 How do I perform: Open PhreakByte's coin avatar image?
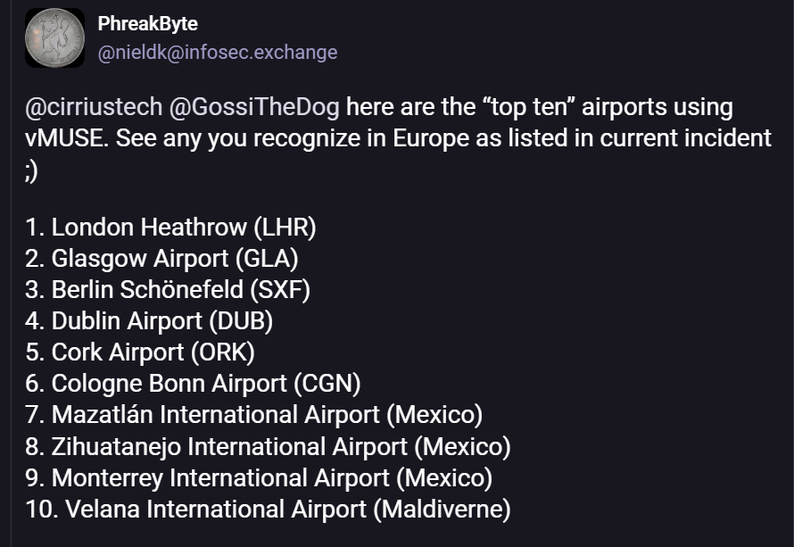[54, 38]
